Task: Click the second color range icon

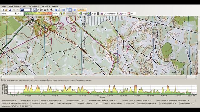Action: [x=64, y=14]
